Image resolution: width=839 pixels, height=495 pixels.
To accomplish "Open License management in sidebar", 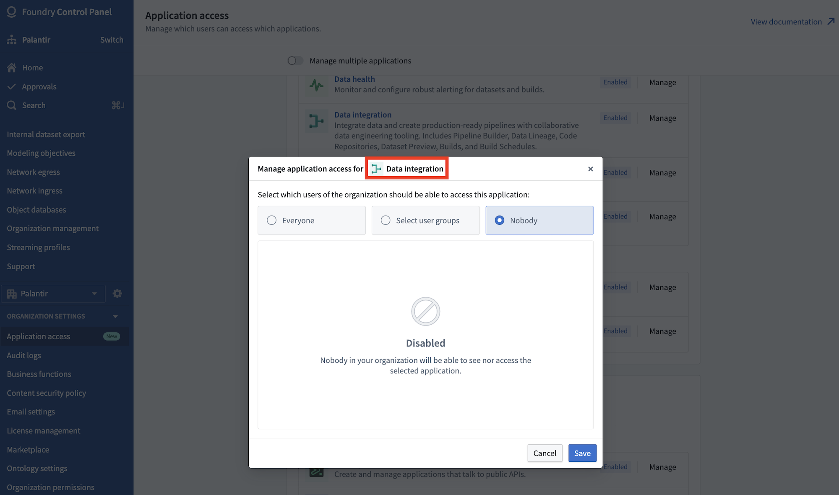I will tap(44, 431).
